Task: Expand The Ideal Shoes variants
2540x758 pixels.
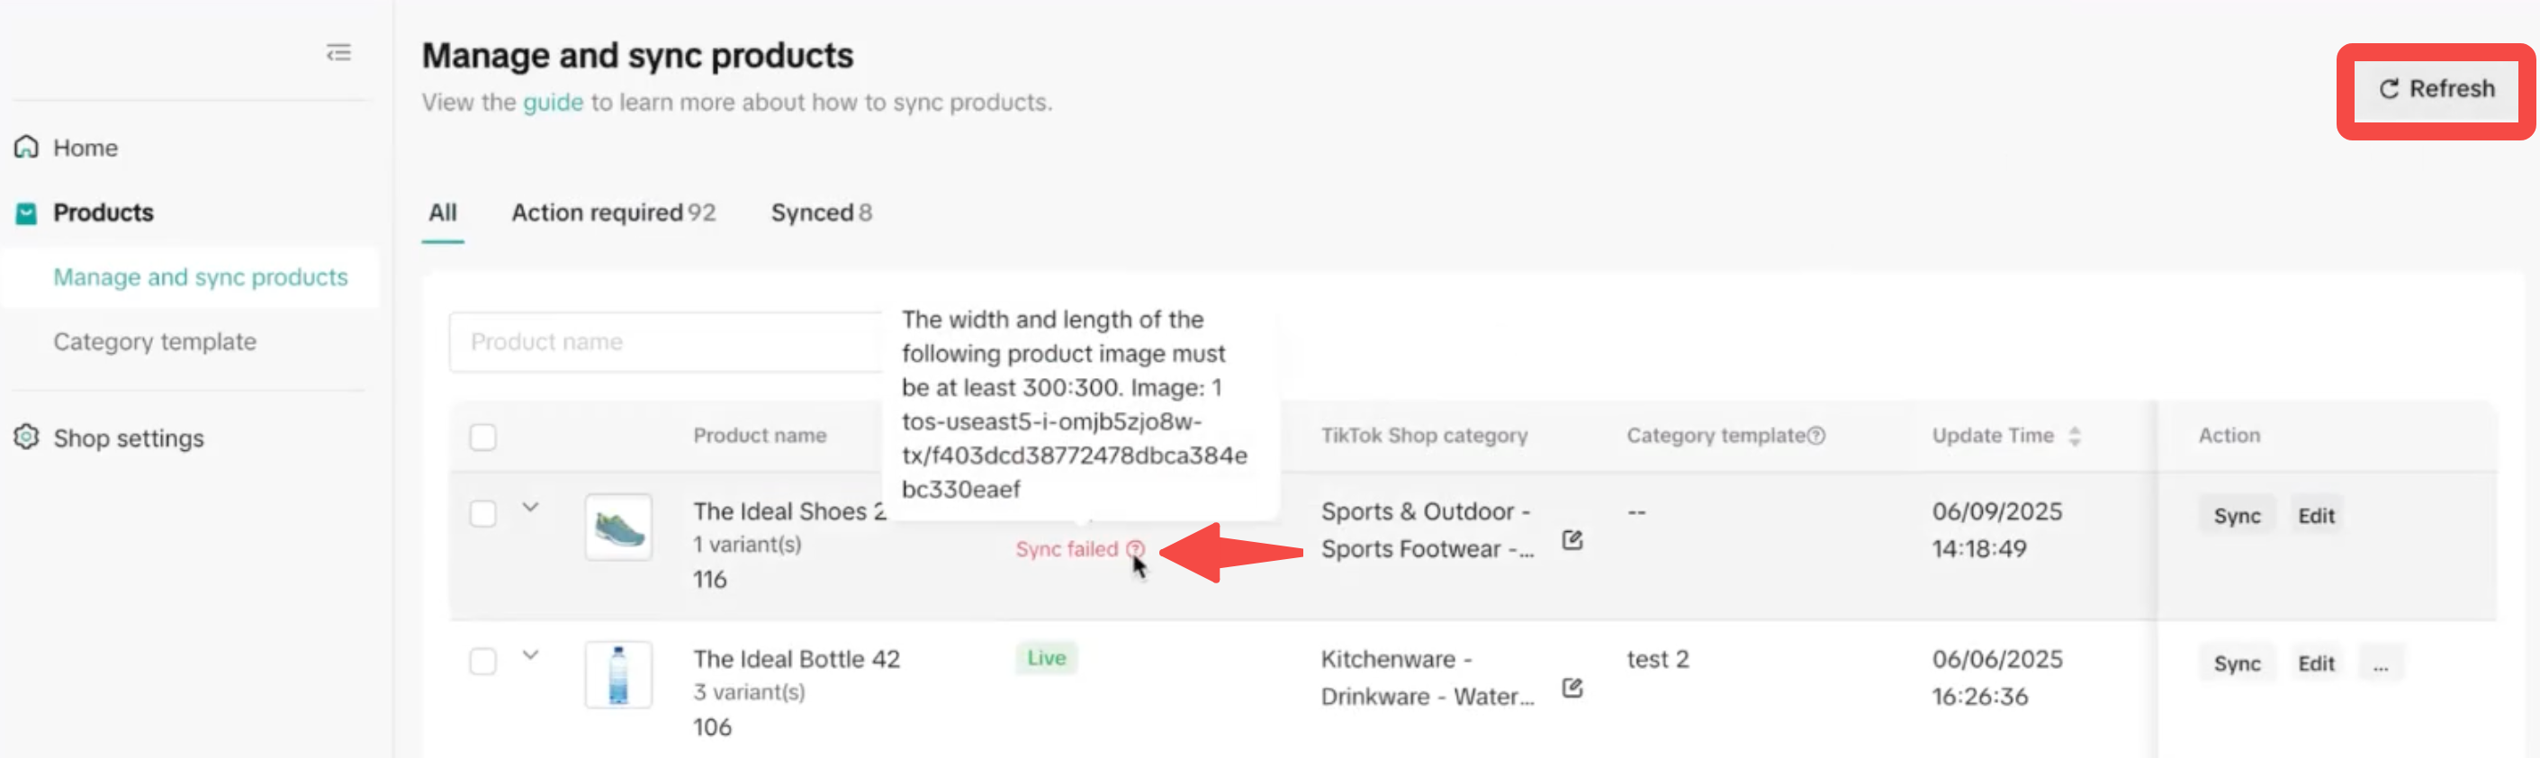Action: [530, 508]
